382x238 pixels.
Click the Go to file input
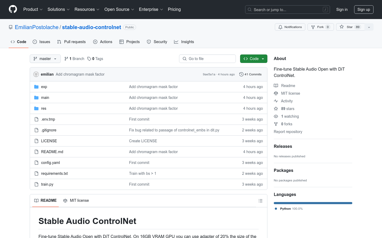(x=207, y=59)
